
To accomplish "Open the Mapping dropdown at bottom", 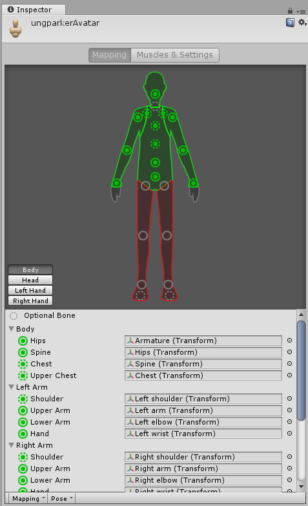I will (x=27, y=499).
